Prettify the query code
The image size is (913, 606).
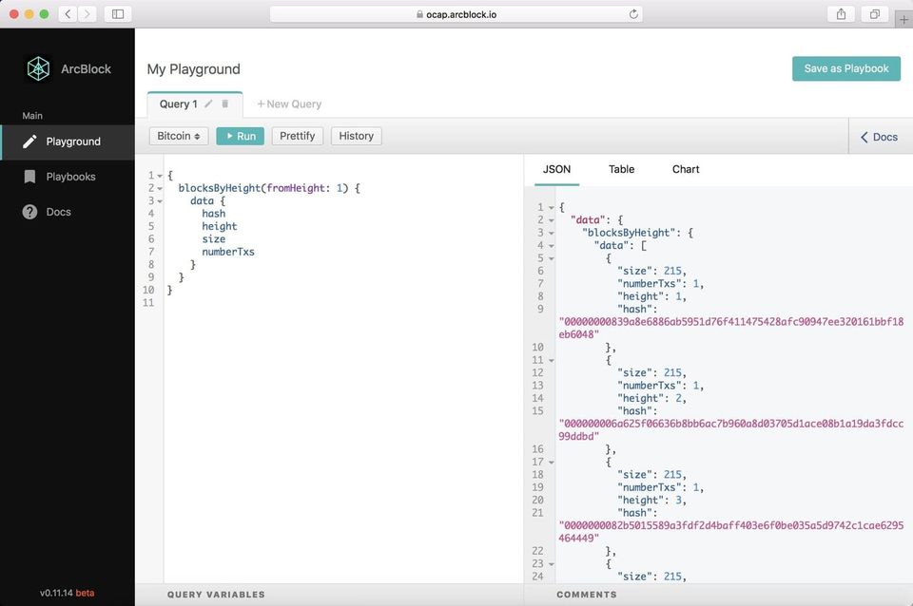[298, 136]
